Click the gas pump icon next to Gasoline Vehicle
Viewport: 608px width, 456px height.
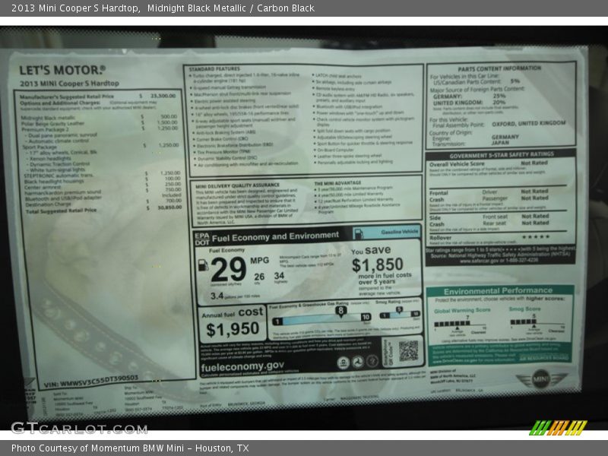(x=359, y=233)
